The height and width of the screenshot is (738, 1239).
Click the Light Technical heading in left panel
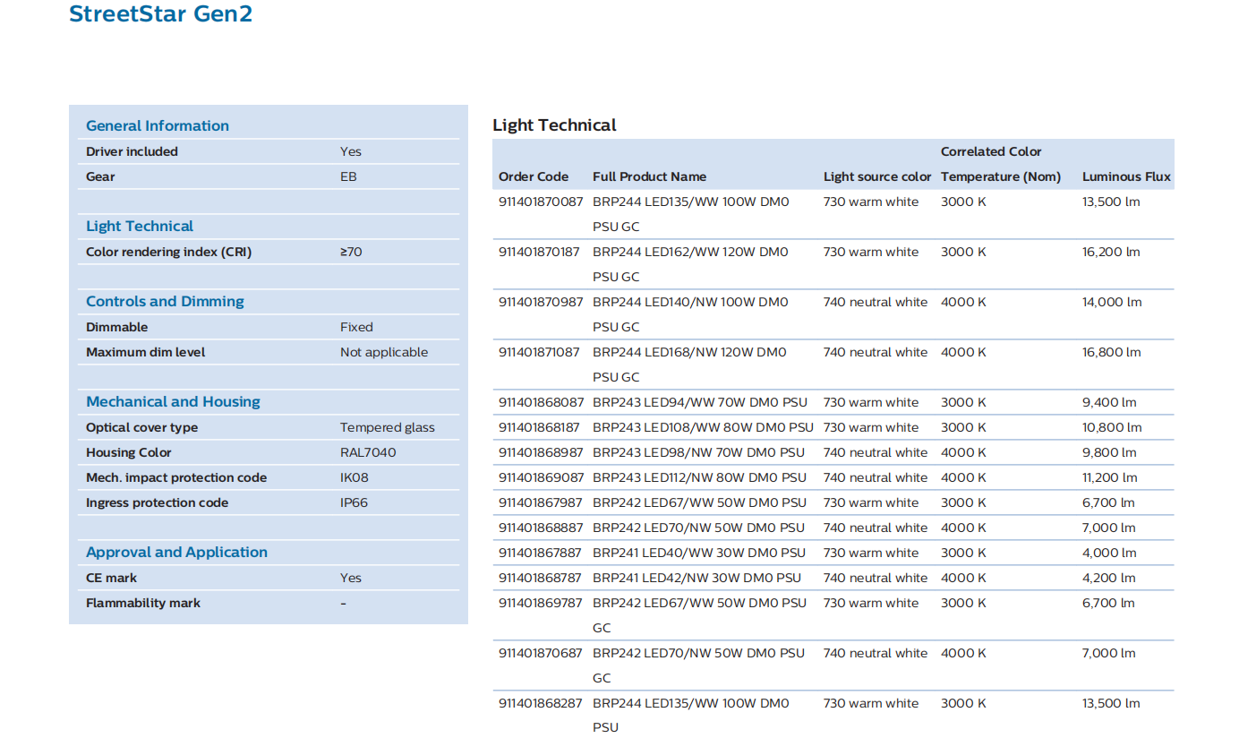[140, 227]
